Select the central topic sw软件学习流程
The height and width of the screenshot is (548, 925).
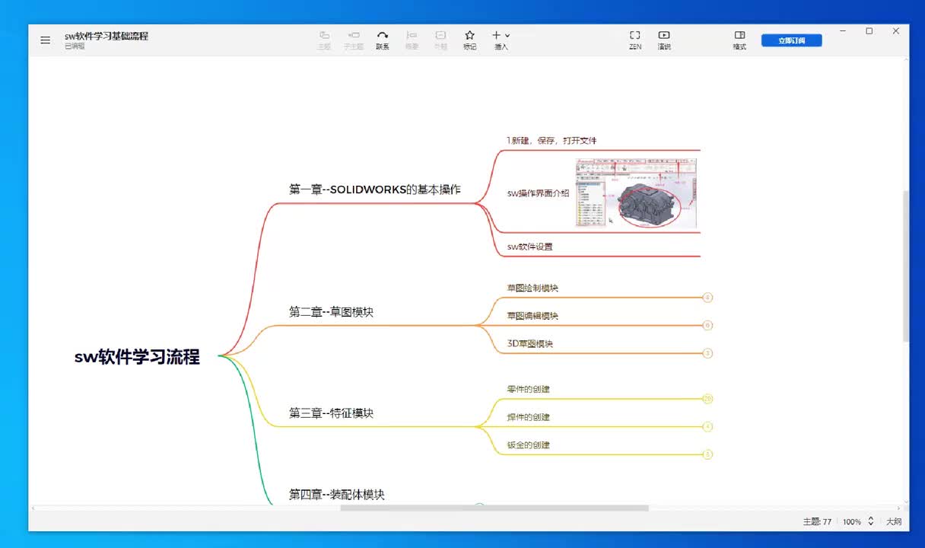click(x=137, y=357)
